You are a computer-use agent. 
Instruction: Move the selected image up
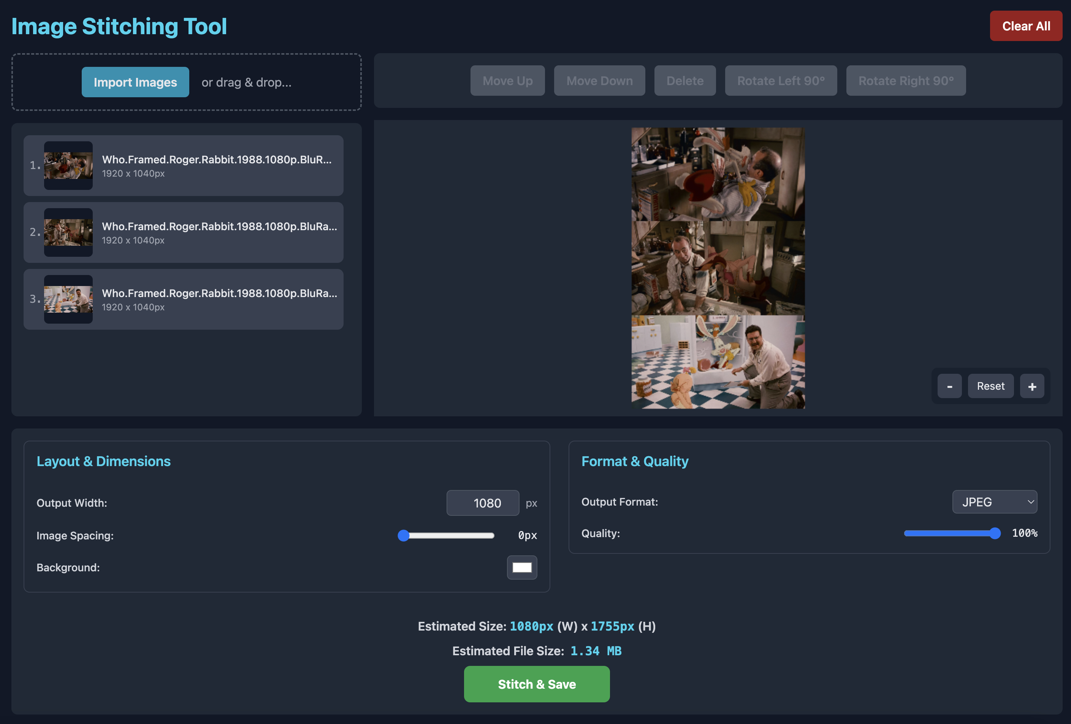coord(507,81)
